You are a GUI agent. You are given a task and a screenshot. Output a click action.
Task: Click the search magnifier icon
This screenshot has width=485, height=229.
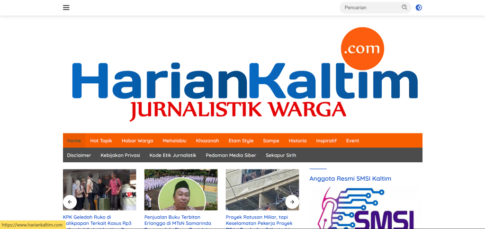pyautogui.click(x=404, y=8)
